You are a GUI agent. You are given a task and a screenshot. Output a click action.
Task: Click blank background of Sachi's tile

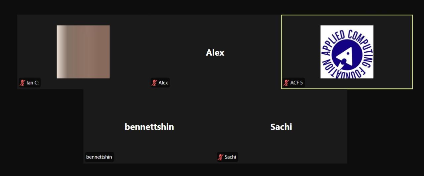coord(315,146)
